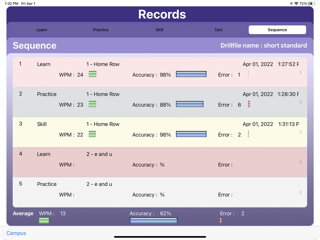Click 'Error : 6' text
Image resolution: width=320 pixels, height=240 pixels.
pos(229,105)
